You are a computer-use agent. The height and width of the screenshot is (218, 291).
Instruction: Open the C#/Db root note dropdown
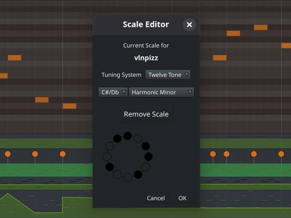pos(113,92)
